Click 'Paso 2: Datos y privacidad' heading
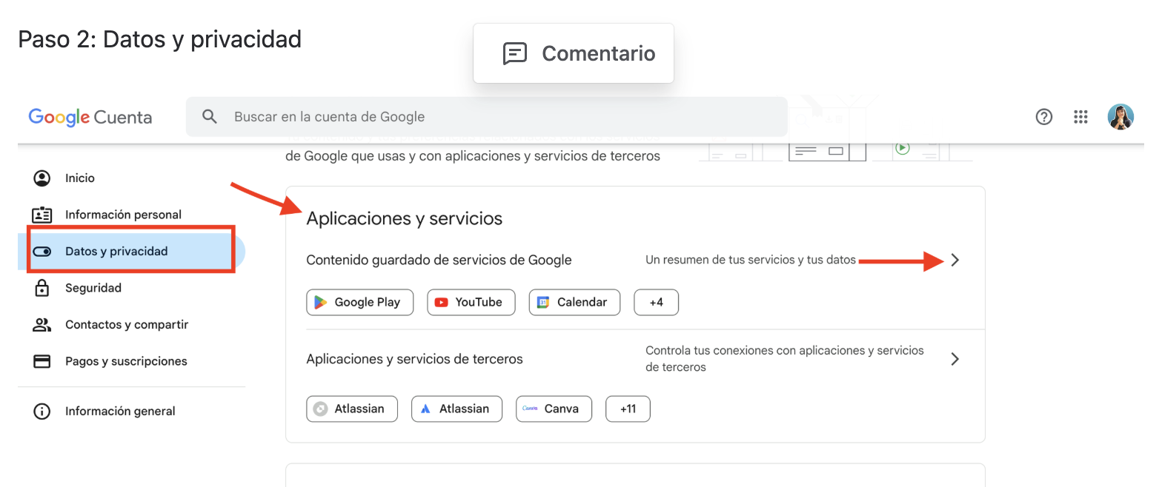1159x487 pixels. tap(159, 38)
